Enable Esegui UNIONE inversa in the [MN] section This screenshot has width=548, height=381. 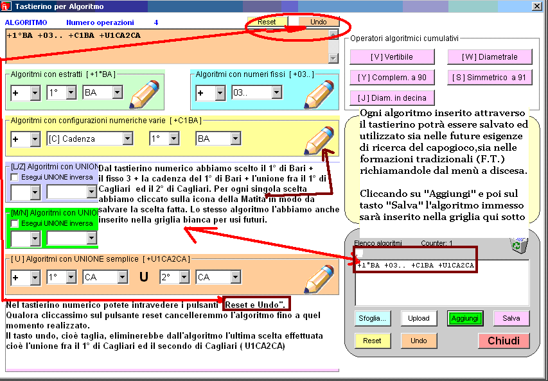(15, 223)
